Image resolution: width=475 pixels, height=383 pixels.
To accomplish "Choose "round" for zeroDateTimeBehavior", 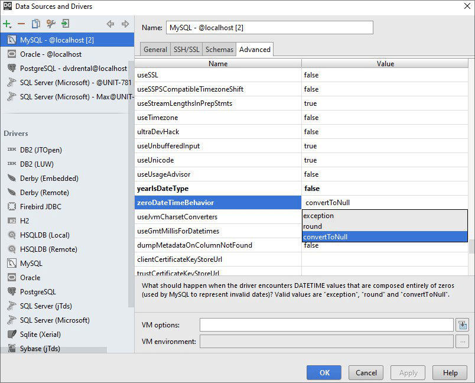I will coord(312,226).
